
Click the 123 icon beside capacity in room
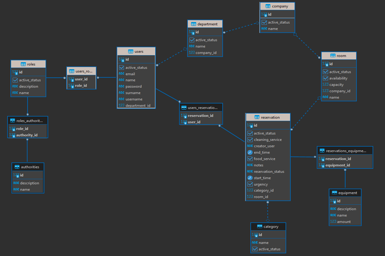326,84
